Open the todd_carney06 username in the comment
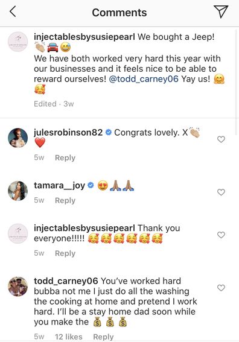The width and height of the screenshot is (239, 342). tap(66, 281)
